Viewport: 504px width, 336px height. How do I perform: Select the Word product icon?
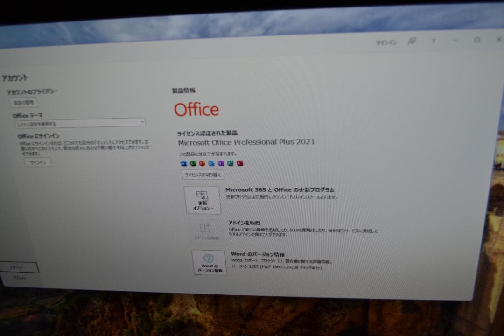[183, 163]
